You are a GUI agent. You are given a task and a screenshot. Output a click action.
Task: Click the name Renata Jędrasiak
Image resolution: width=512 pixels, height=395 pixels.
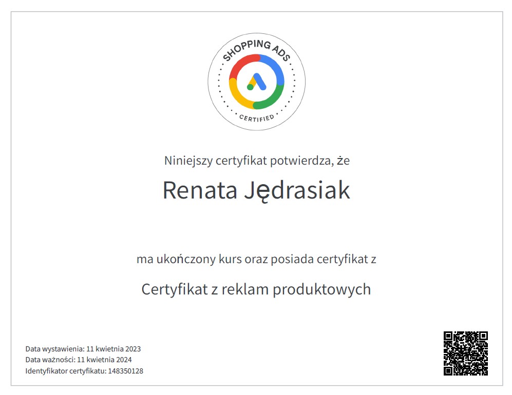[256, 190]
